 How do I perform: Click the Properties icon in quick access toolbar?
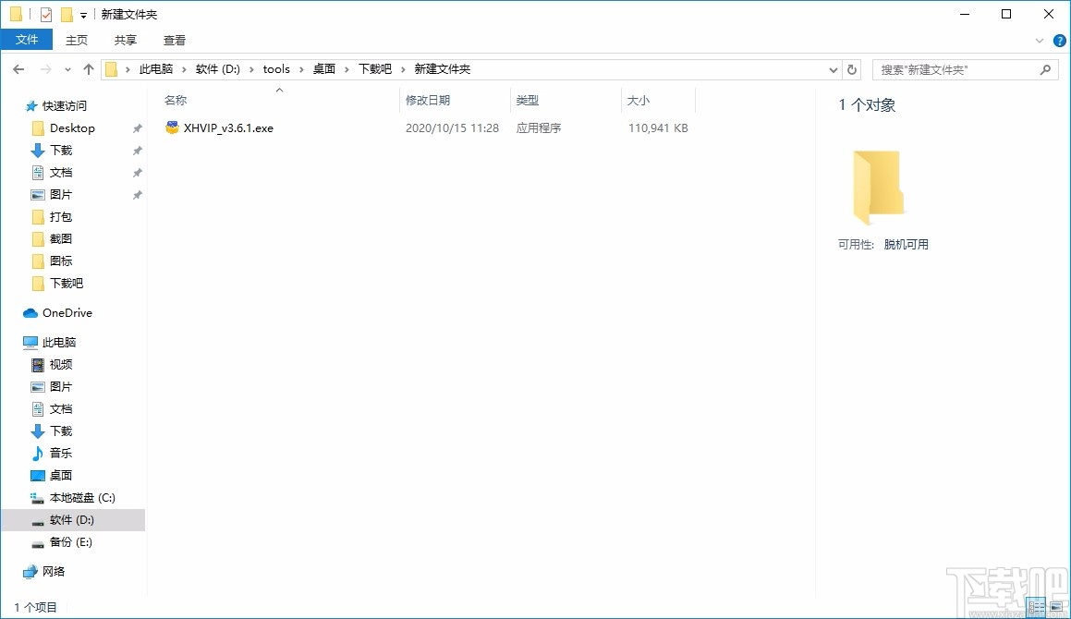44,14
